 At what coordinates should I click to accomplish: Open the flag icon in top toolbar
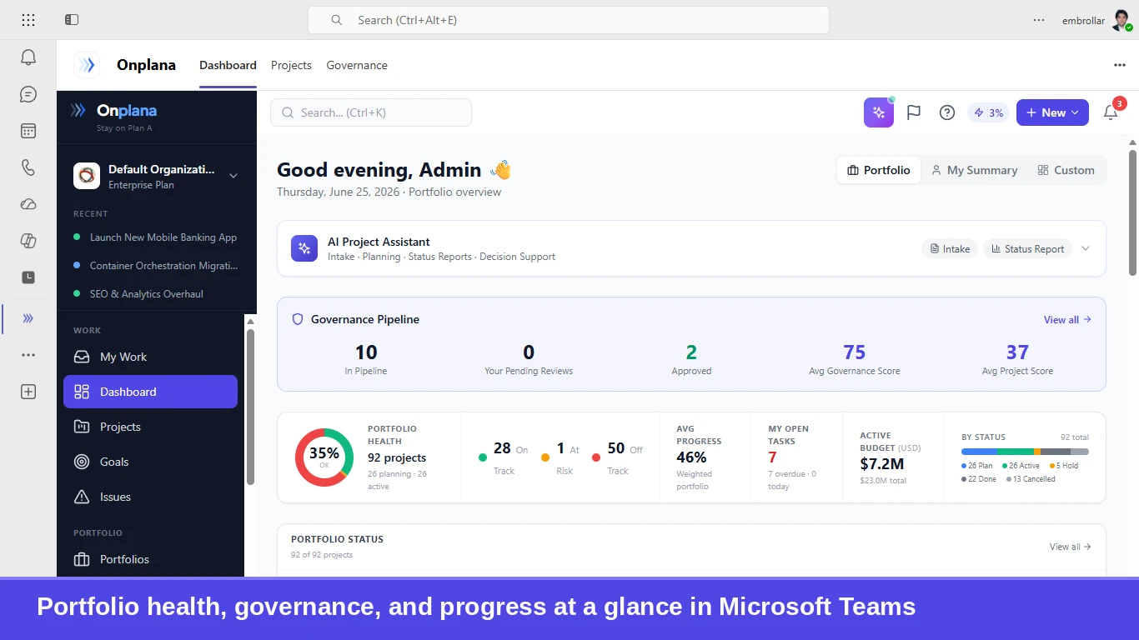(x=914, y=112)
